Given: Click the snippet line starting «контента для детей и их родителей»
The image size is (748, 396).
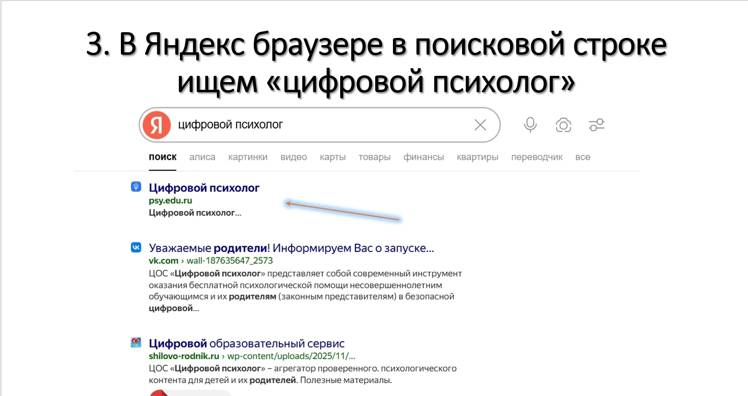Looking at the screenshot, I should 270,380.
